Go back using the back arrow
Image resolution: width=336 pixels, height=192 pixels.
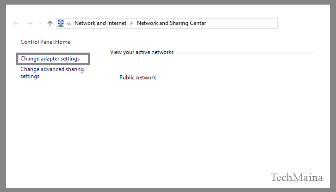[x=16, y=24]
